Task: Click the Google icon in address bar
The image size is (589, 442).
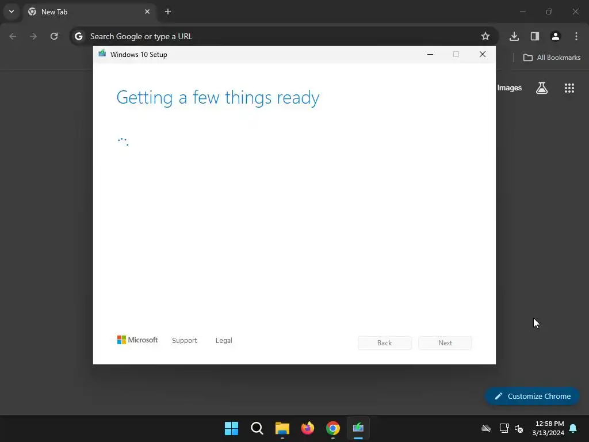Action: pos(79,36)
